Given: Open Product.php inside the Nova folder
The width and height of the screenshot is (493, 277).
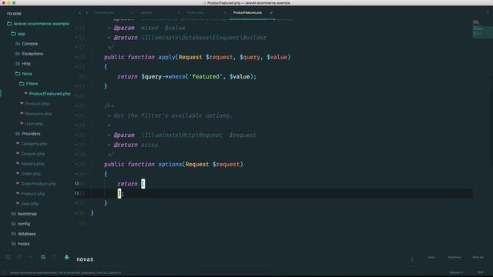Looking at the screenshot, I should [x=37, y=104].
